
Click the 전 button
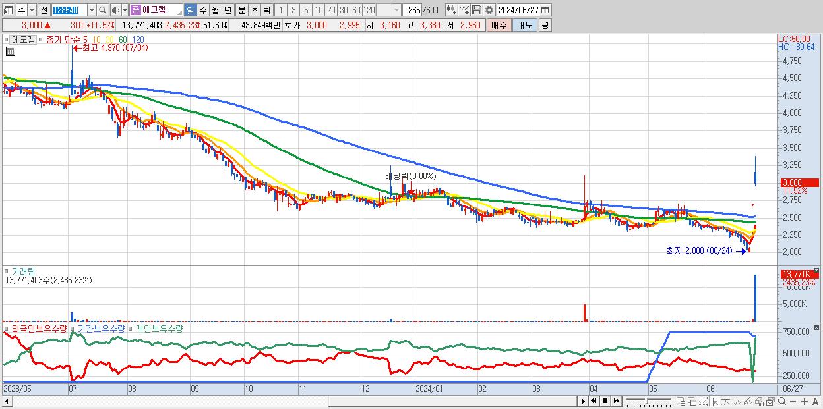[44, 10]
